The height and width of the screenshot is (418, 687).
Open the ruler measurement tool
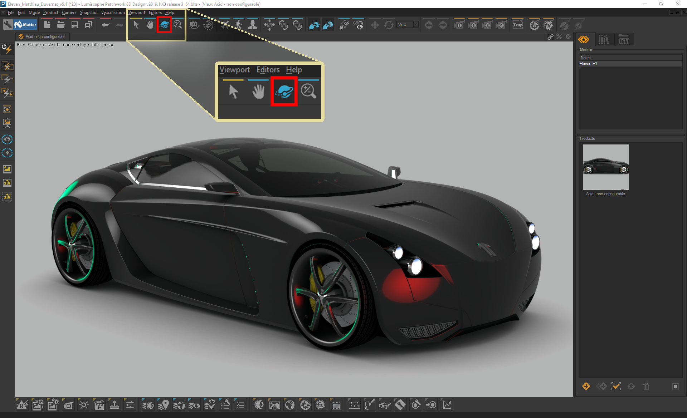(x=354, y=405)
